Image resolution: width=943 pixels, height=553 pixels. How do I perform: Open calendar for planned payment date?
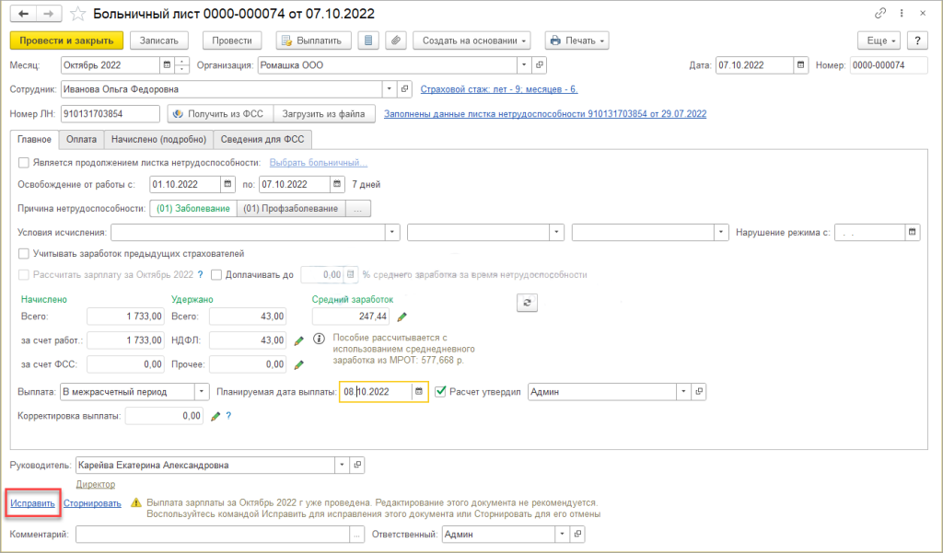pyautogui.click(x=420, y=391)
